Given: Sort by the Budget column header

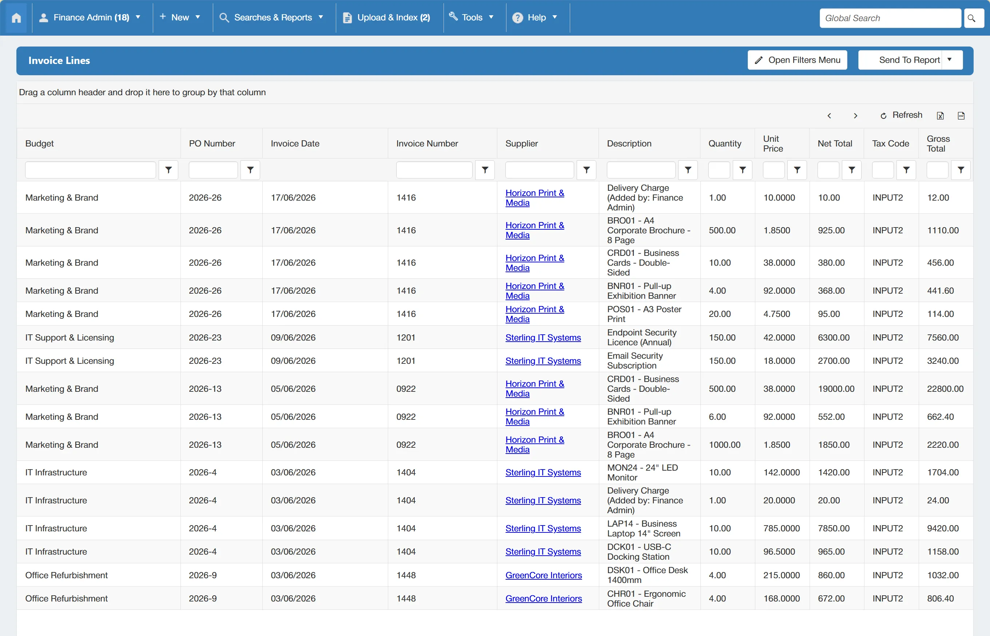Looking at the screenshot, I should tap(39, 144).
